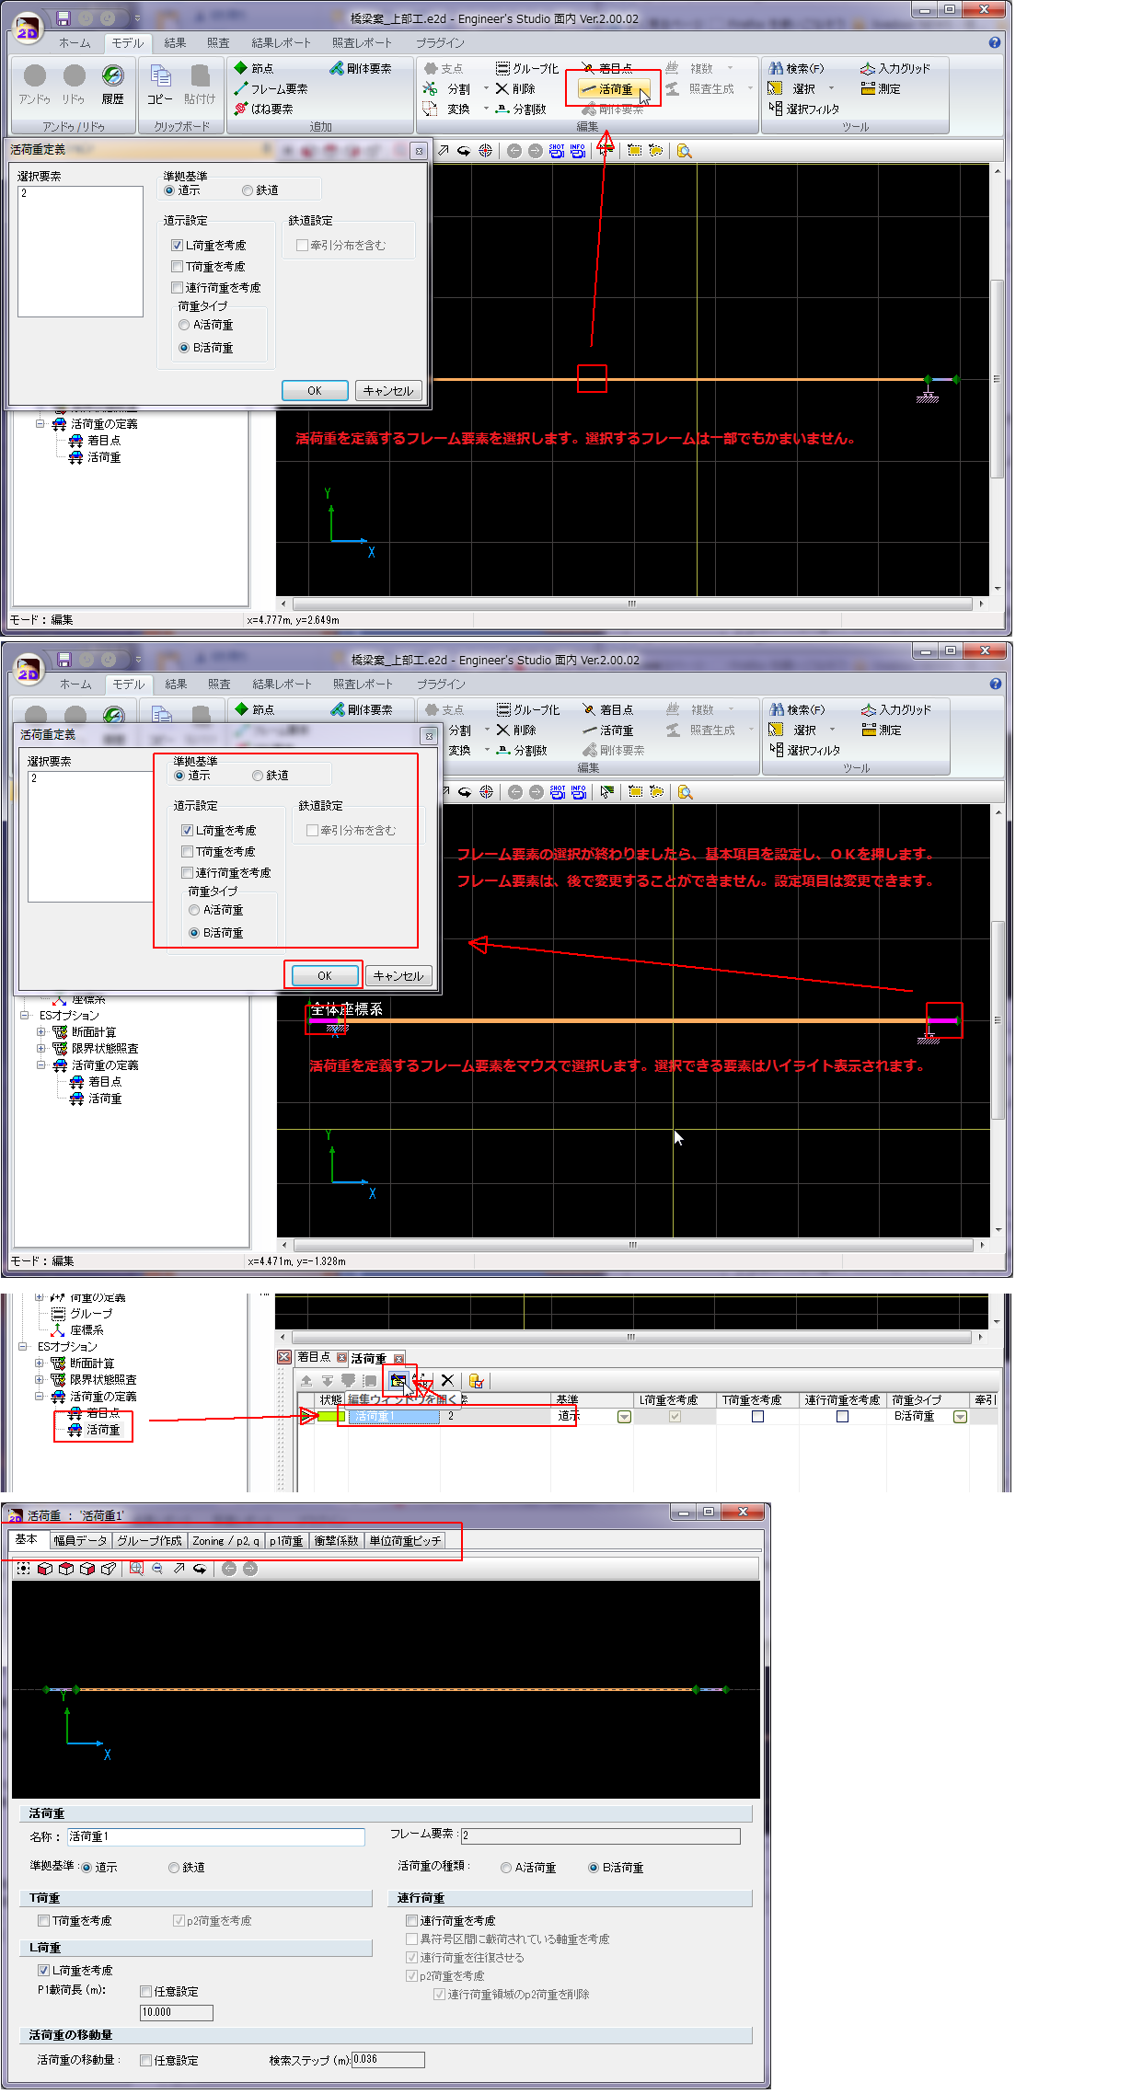Screen dimensions: 1131x2094
Task: Click the 名称 input field containing 活荷重1
Action: click(x=216, y=1836)
